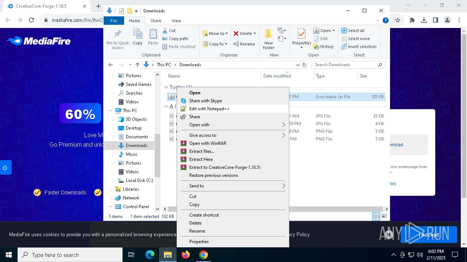The image size is (467, 262).
Task: Bookmark the page with star icon
Action: 398,20
